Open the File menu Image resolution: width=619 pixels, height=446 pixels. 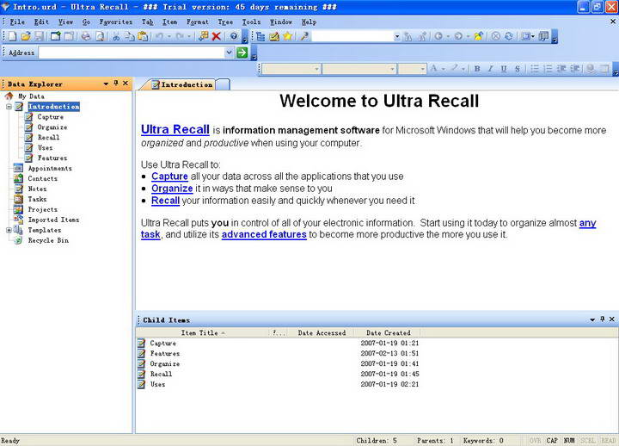(x=17, y=22)
